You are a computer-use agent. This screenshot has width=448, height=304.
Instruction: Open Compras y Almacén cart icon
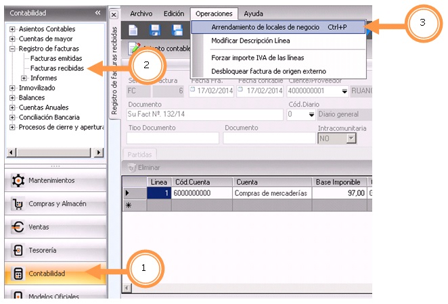[x=16, y=204]
